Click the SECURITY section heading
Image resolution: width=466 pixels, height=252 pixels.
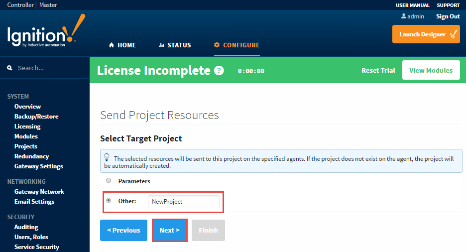[21, 217]
